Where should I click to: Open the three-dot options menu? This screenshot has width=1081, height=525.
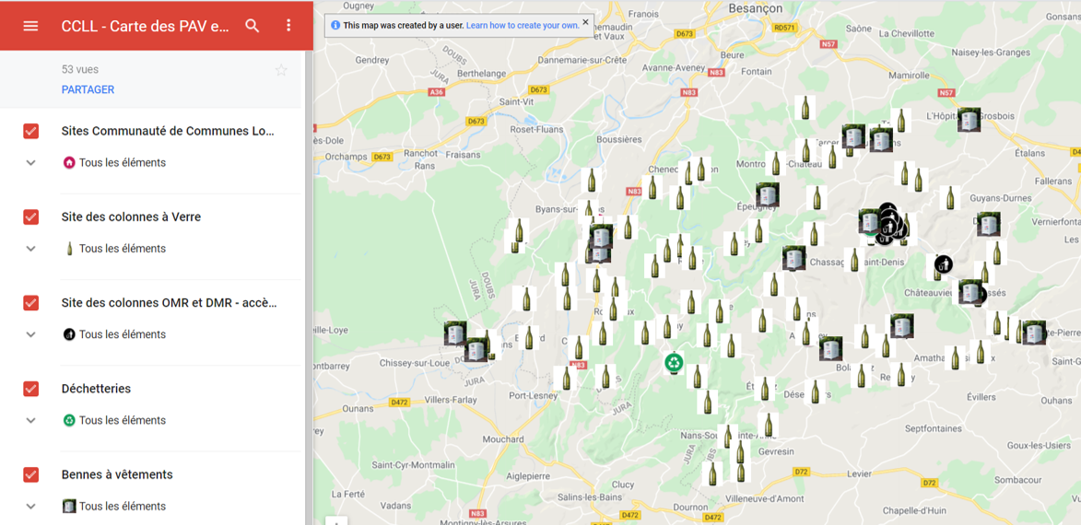point(288,26)
